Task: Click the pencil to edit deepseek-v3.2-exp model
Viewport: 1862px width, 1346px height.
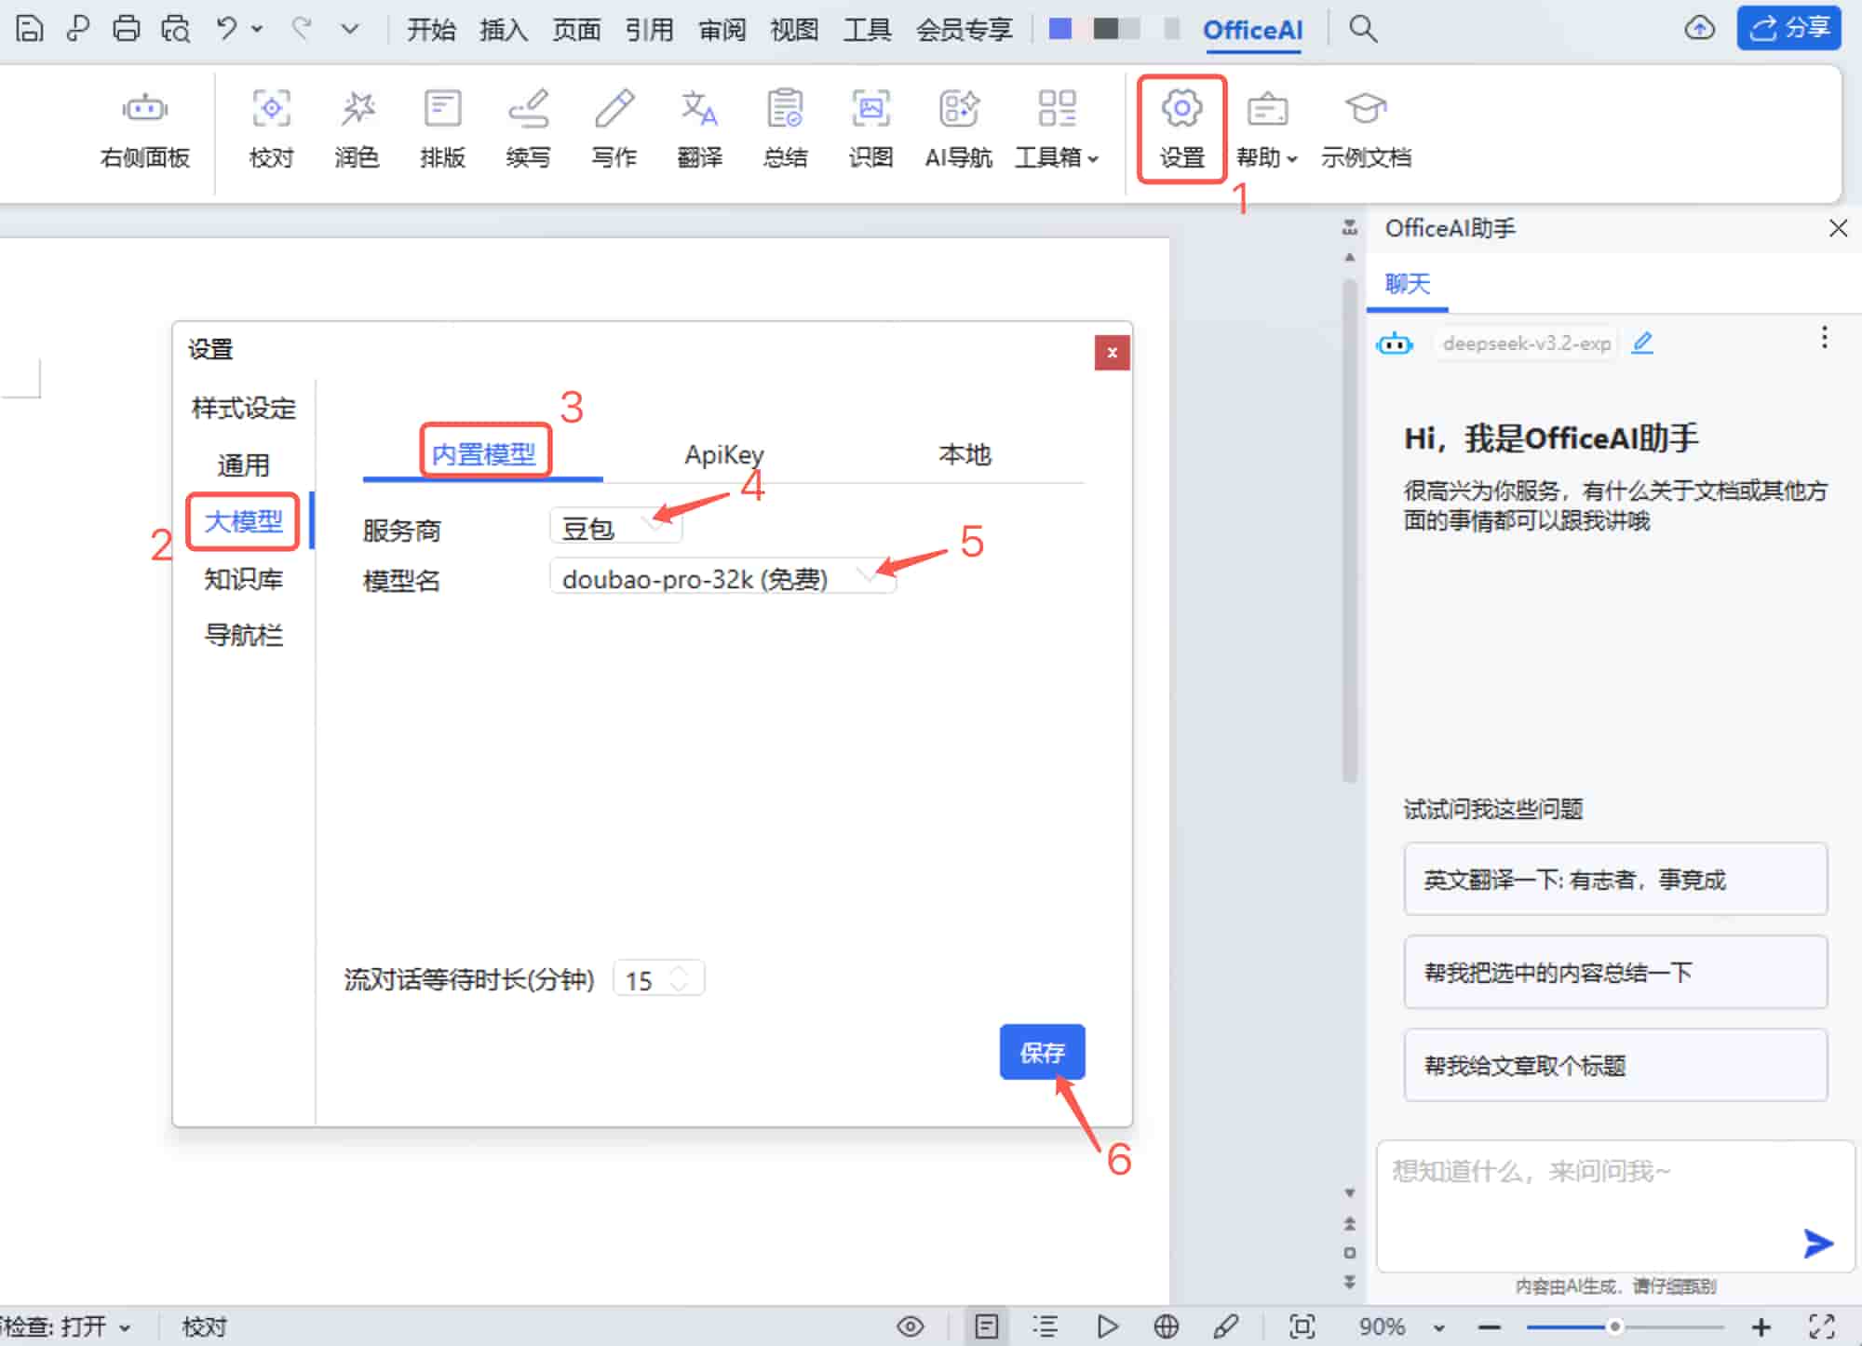Action: coord(1642,343)
